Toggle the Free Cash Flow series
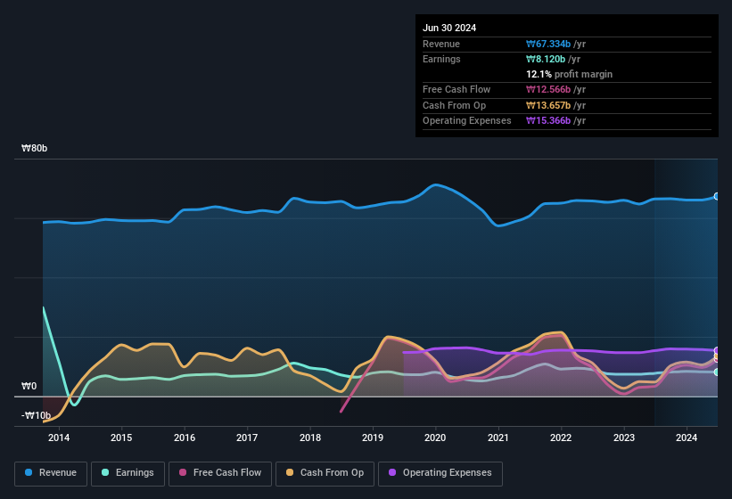 click(x=220, y=473)
